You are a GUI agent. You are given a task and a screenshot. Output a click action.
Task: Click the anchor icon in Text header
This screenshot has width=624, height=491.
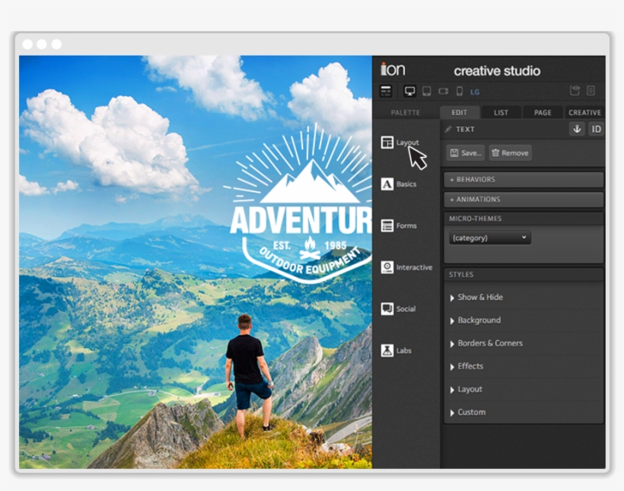tap(577, 129)
